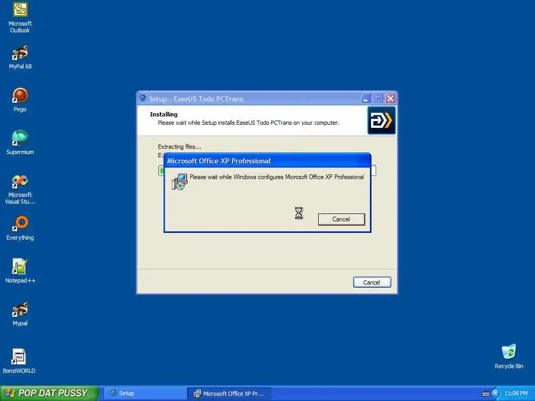Cancel the EaseUS Todo PCTrans setup
Viewport: 535px width, 401px height.
click(x=372, y=282)
